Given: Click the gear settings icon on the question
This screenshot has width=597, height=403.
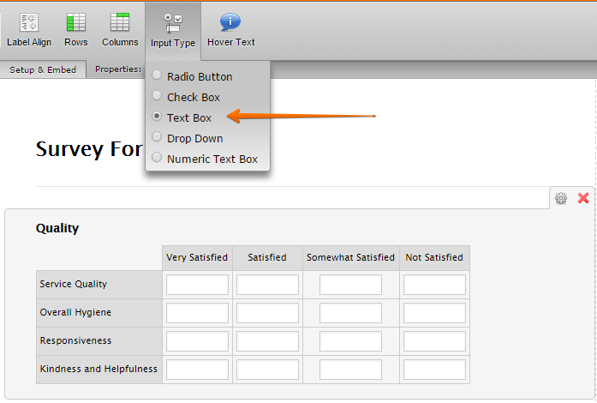Looking at the screenshot, I should pos(561,198).
